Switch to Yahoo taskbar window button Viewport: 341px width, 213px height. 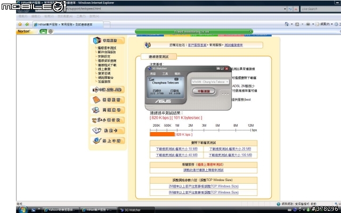[x=60, y=210]
